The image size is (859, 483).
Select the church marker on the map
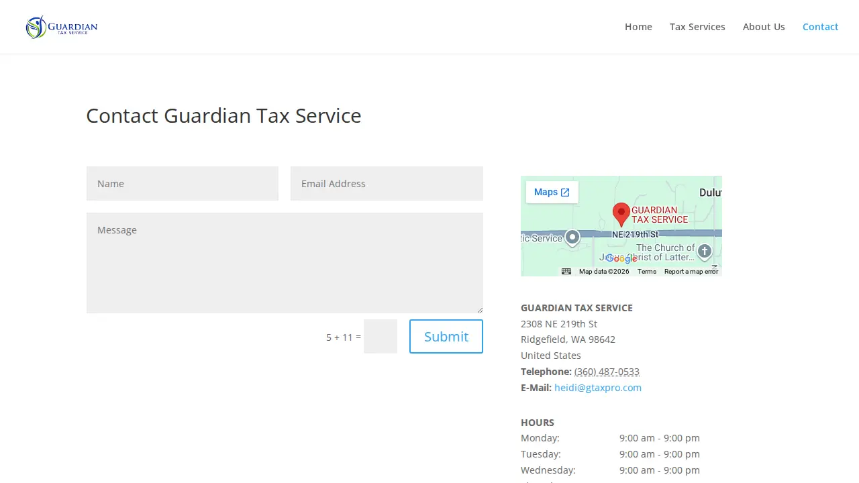[704, 252]
